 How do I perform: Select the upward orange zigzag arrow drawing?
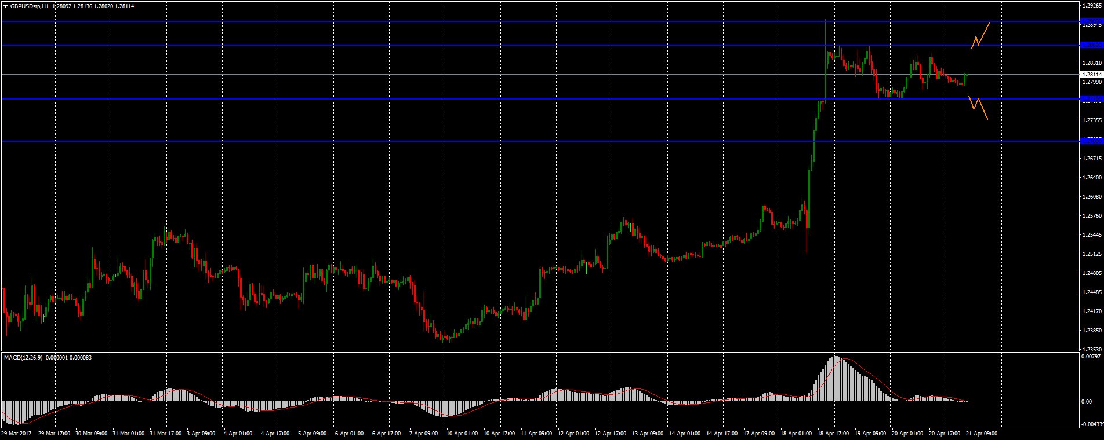tap(980, 35)
